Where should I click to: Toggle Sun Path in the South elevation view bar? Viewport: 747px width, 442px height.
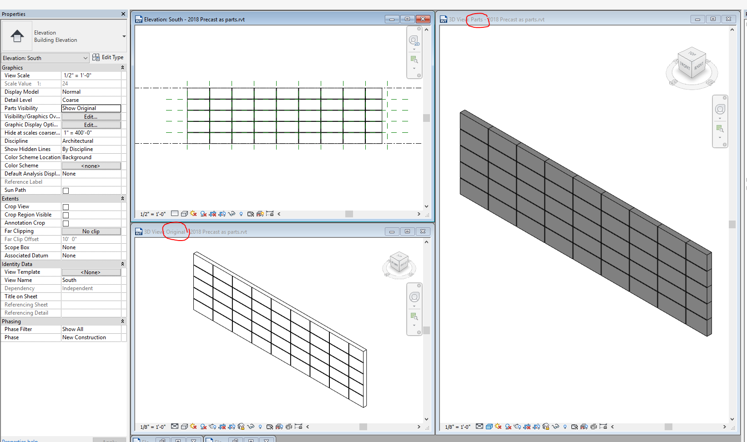tap(193, 213)
